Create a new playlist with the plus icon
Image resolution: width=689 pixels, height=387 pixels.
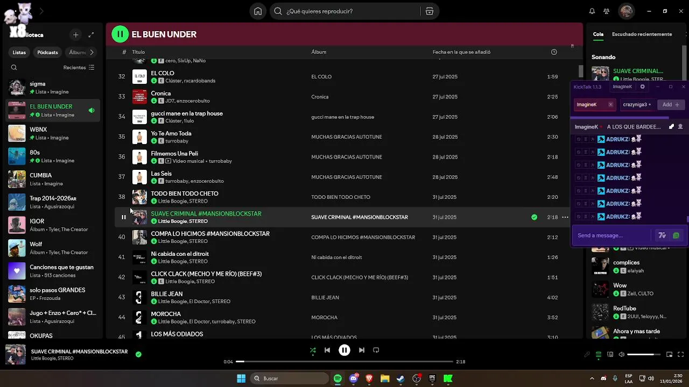(x=76, y=35)
